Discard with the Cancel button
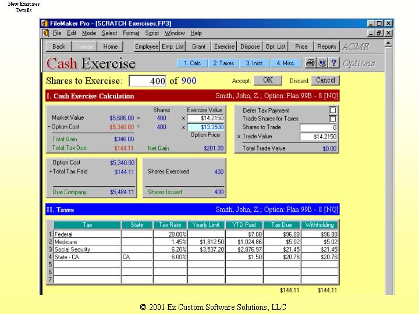Viewport: 419px width, 314px height. click(x=325, y=80)
